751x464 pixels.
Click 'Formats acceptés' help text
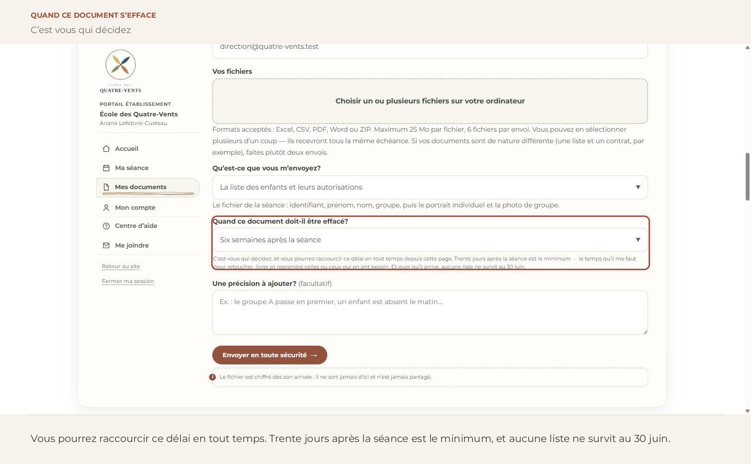point(428,141)
